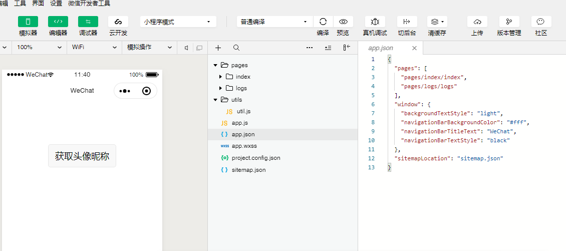Open the community chat bubble icon
Screen dimensions: 566x251
tap(541, 22)
